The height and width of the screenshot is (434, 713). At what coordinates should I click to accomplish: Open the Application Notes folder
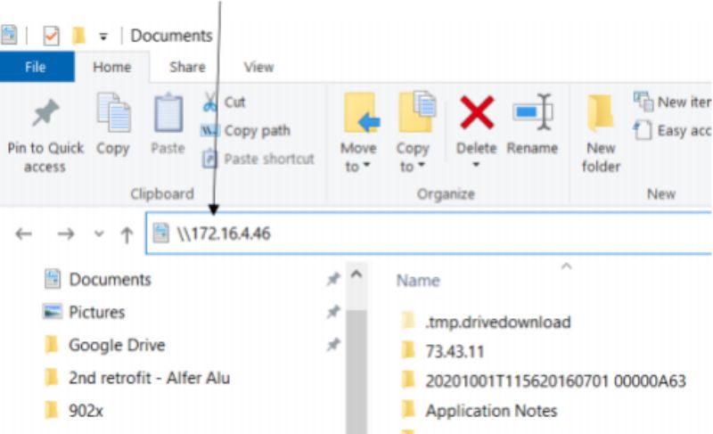pos(491,410)
